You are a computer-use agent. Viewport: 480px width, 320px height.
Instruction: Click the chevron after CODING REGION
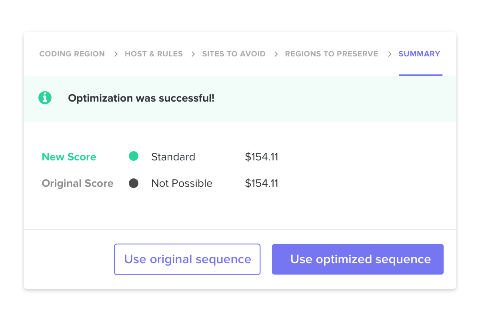coord(116,54)
